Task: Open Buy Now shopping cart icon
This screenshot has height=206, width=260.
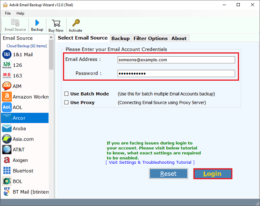Action: [x=56, y=23]
